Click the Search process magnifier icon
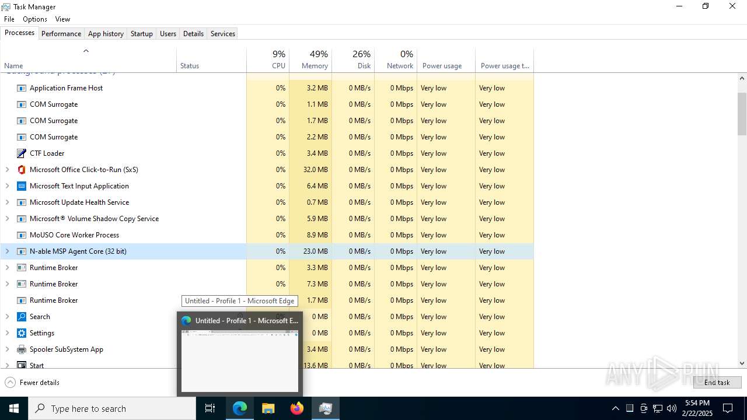This screenshot has height=420, width=747. pyautogui.click(x=22, y=317)
